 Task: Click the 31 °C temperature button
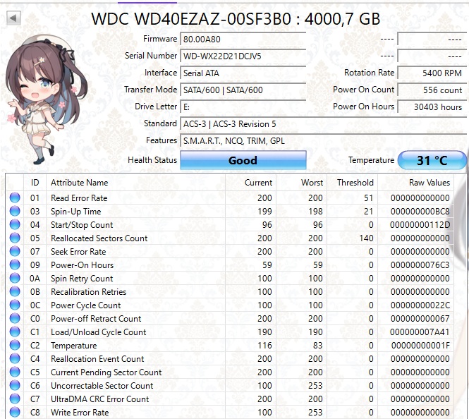pos(432,160)
